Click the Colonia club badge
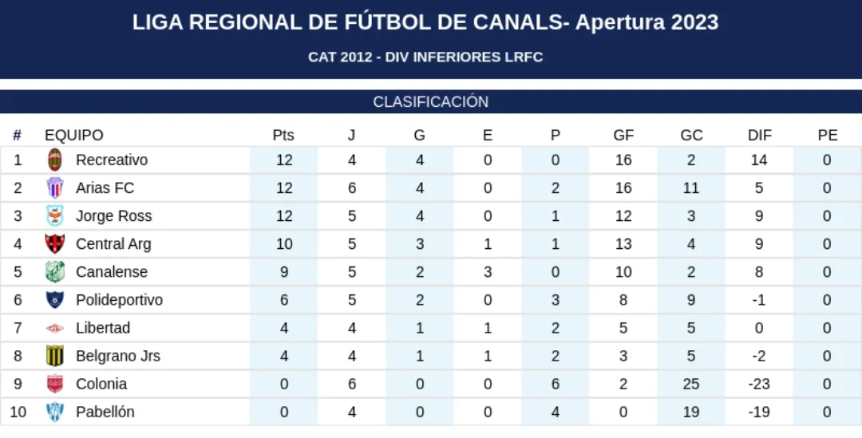This screenshot has width=862, height=438. (x=54, y=384)
